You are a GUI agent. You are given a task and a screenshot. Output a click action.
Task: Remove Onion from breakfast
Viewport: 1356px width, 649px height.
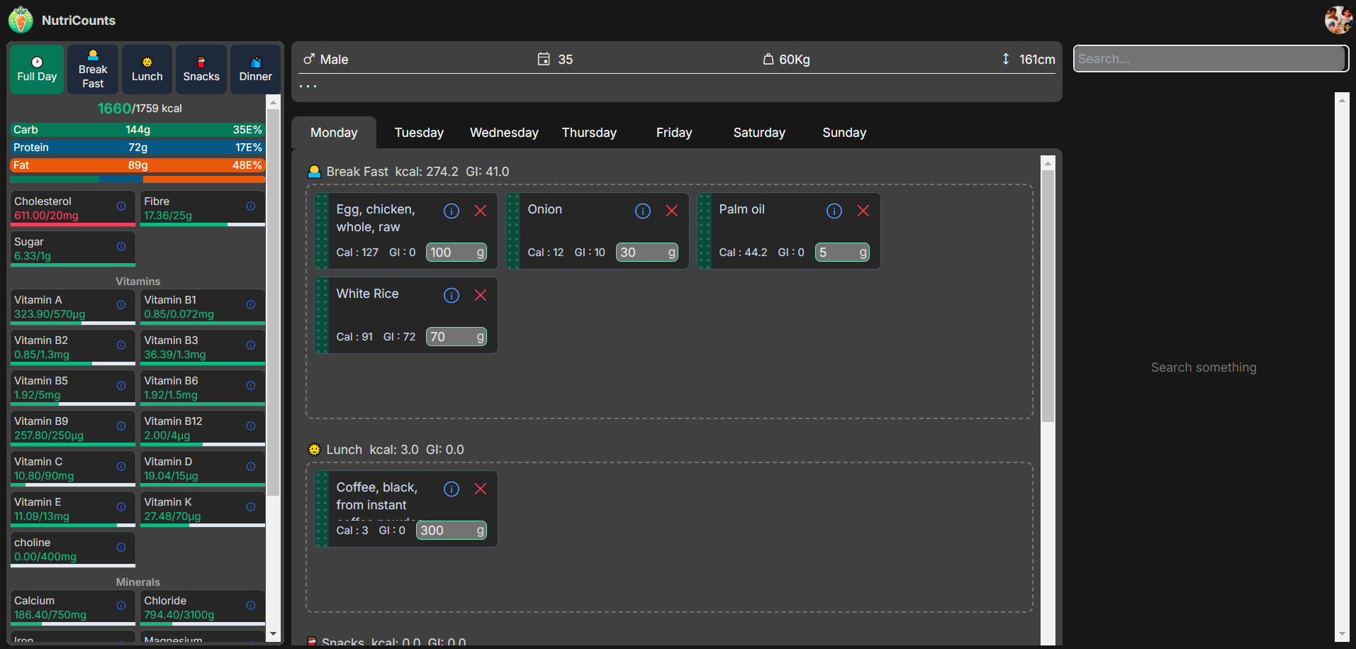point(672,211)
